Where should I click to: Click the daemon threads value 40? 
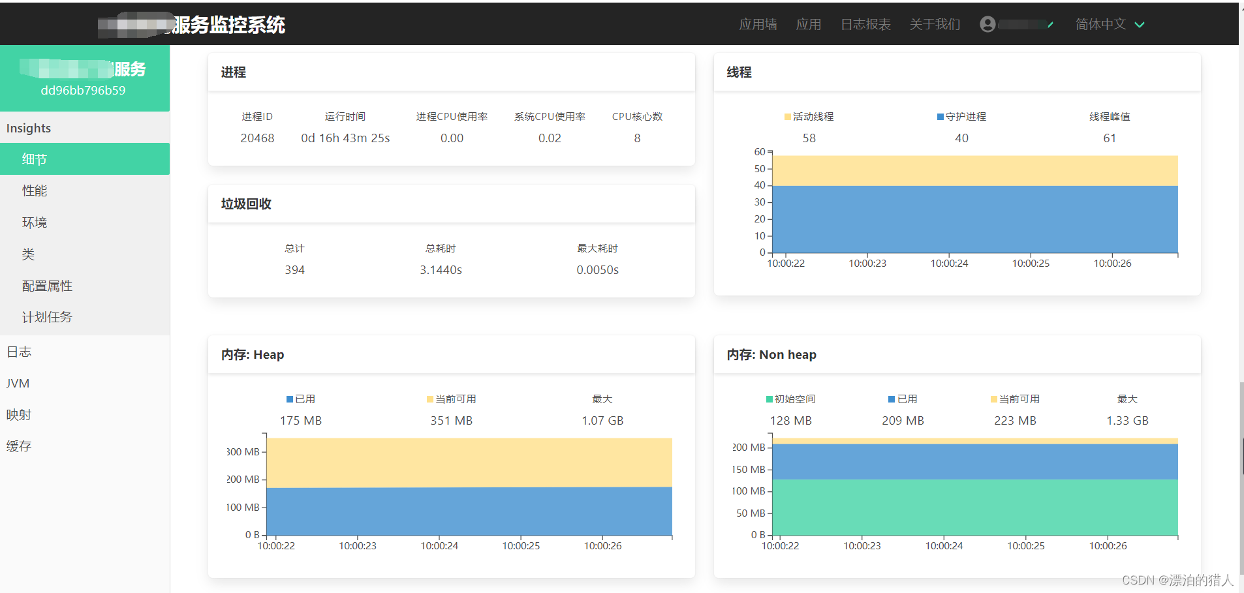pos(961,138)
